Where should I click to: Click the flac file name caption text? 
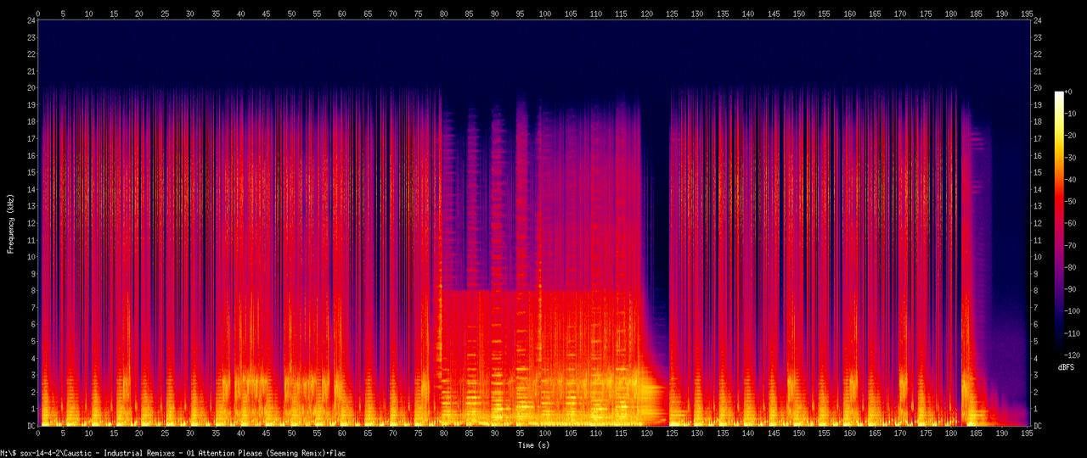[x=174, y=454]
